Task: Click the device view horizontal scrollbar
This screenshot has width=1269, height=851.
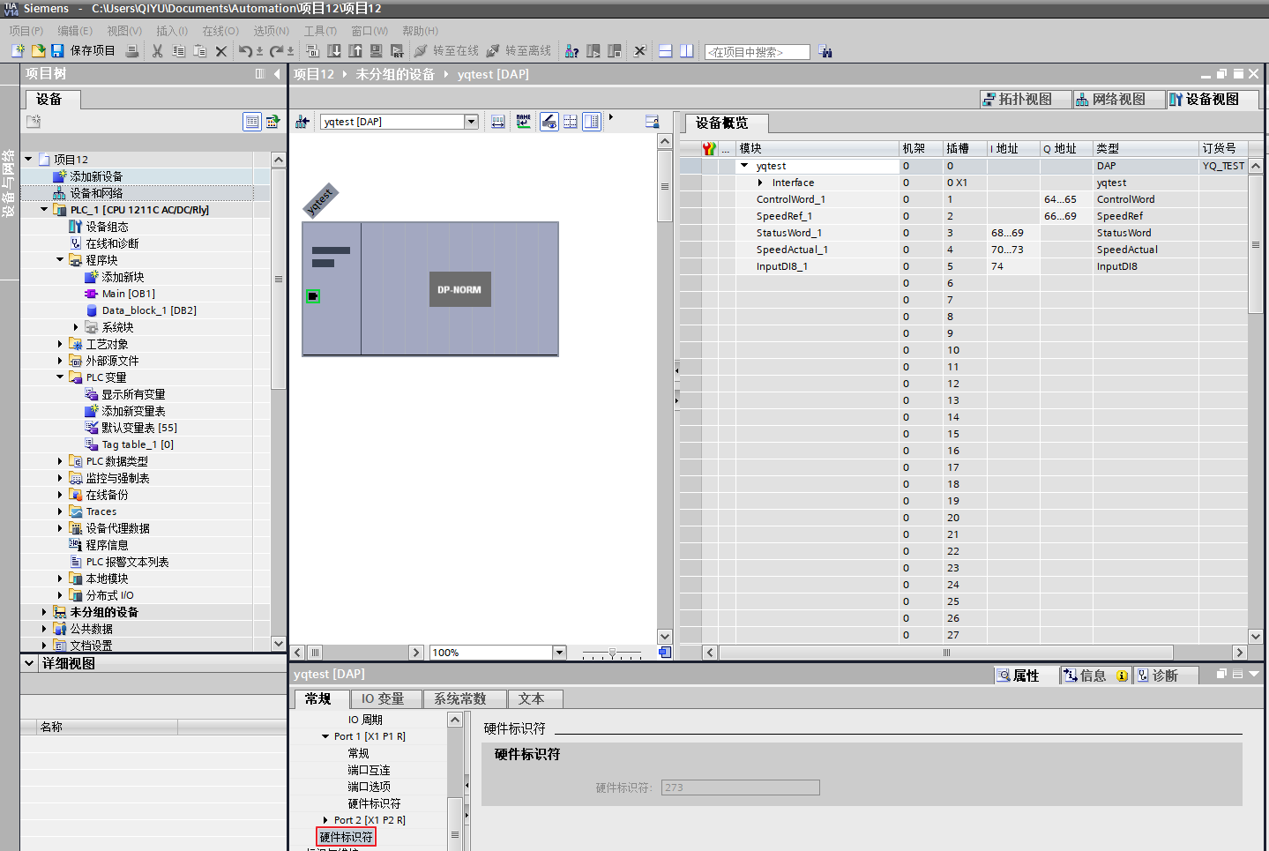Action: click(x=361, y=653)
